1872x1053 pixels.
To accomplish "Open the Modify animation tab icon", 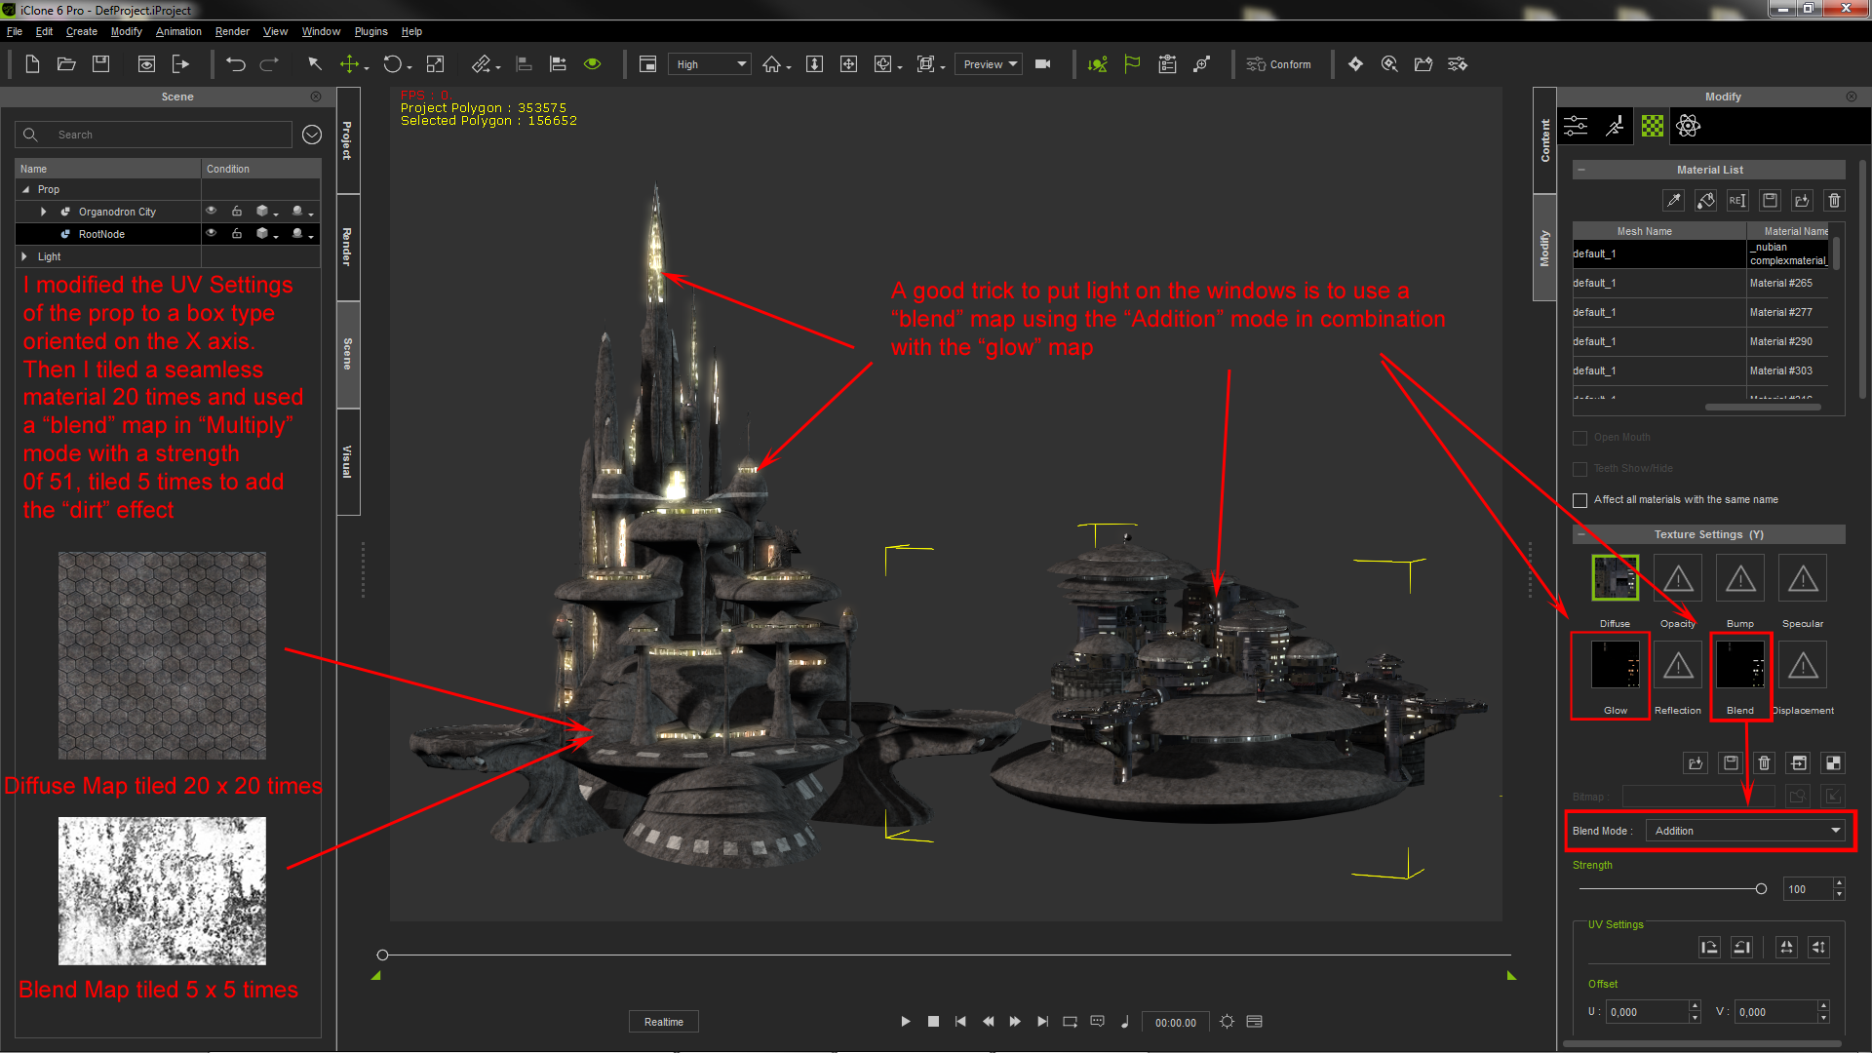I will tap(1615, 126).
